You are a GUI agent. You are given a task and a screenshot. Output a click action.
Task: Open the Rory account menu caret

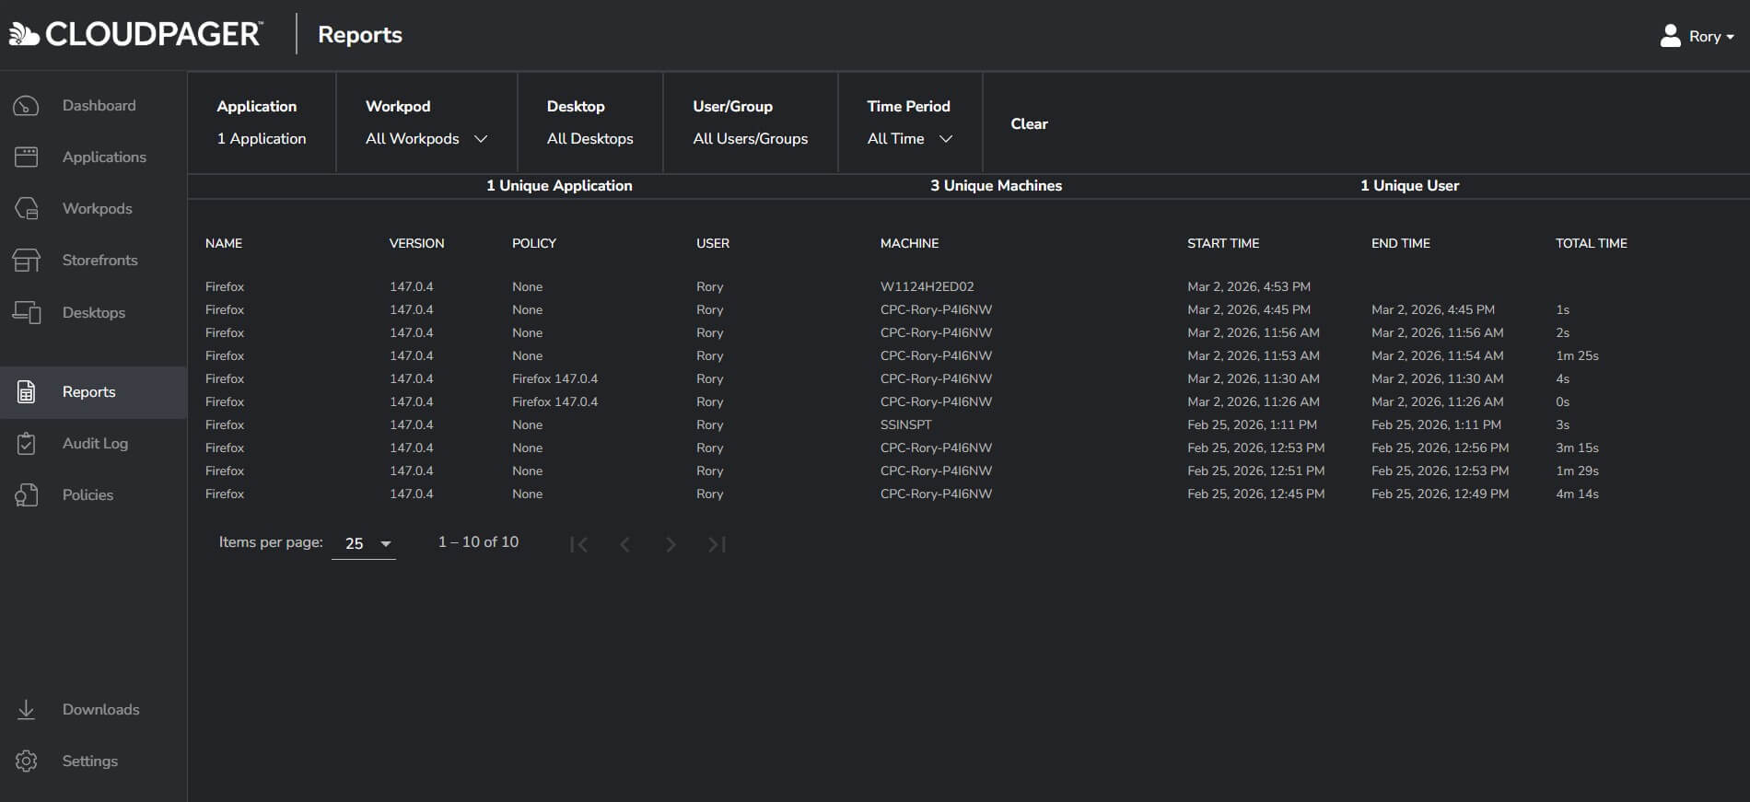pos(1730,37)
